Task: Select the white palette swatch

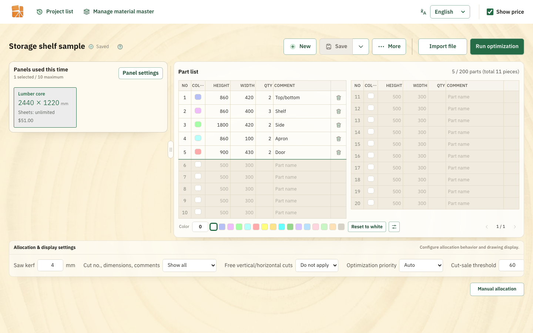Action: coord(214,227)
